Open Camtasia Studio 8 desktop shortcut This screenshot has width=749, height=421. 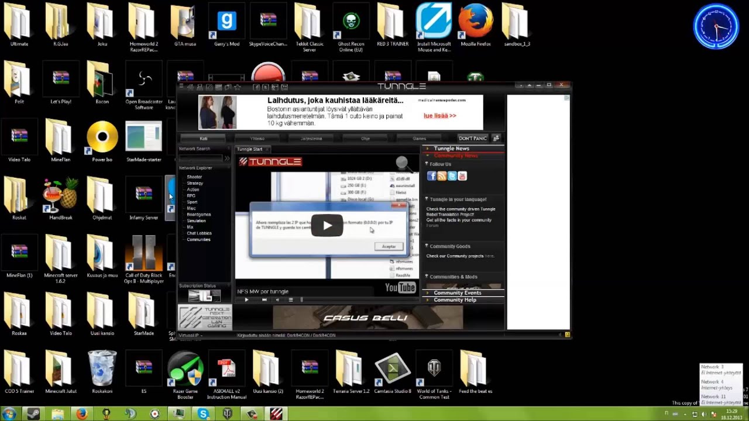point(393,372)
